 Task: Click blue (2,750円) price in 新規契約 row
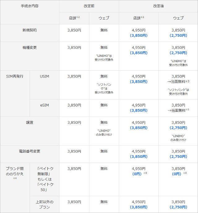tap(178, 35)
